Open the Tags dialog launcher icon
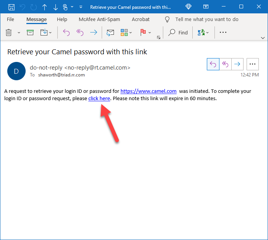The image size is (268, 240). 159,37
